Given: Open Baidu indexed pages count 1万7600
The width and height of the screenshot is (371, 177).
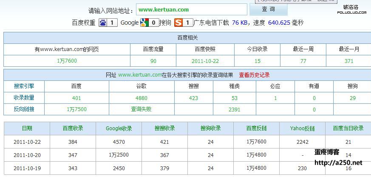Looking at the screenshot, I should point(67,61).
